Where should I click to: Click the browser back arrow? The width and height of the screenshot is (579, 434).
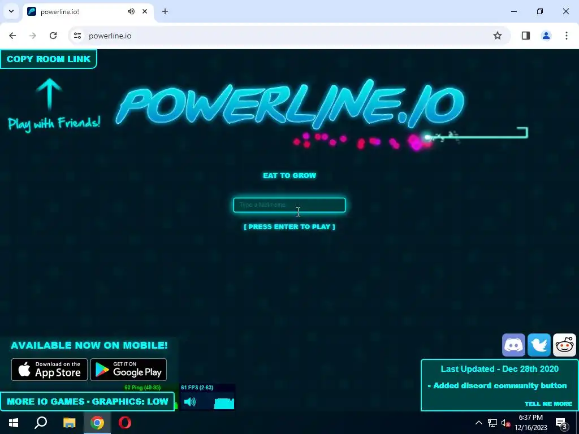coord(12,36)
